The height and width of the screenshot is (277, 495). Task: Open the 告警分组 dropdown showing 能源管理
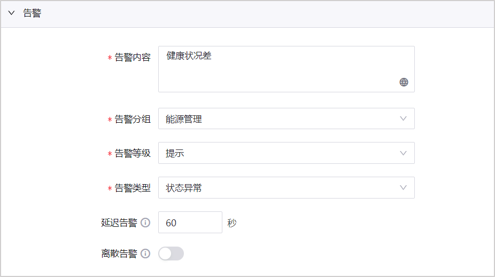click(278, 119)
